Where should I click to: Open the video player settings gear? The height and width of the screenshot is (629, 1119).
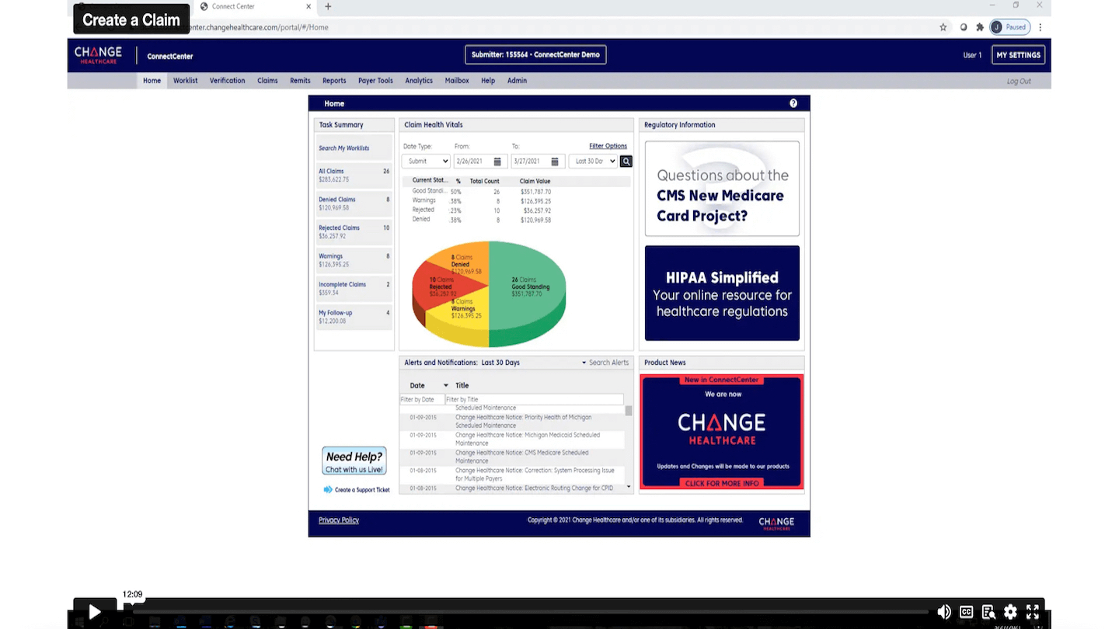coord(1010,612)
